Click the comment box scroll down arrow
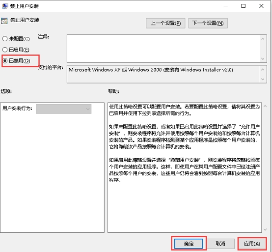 [x=263, y=58]
